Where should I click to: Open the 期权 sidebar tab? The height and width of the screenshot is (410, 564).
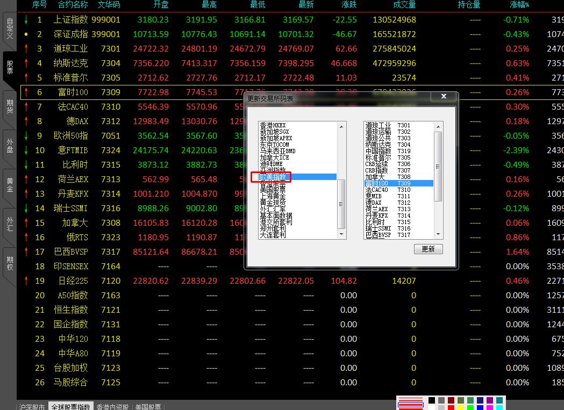9,263
